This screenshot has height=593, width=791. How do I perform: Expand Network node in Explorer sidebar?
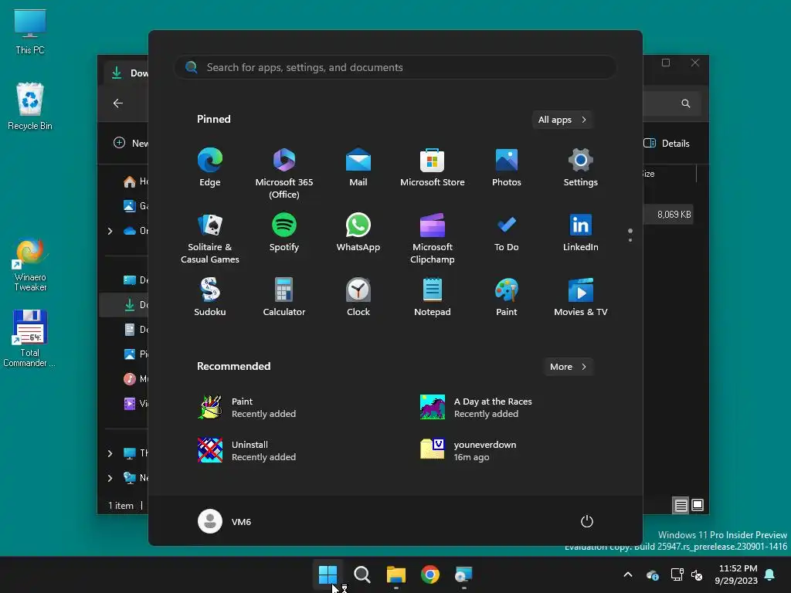tap(110, 478)
